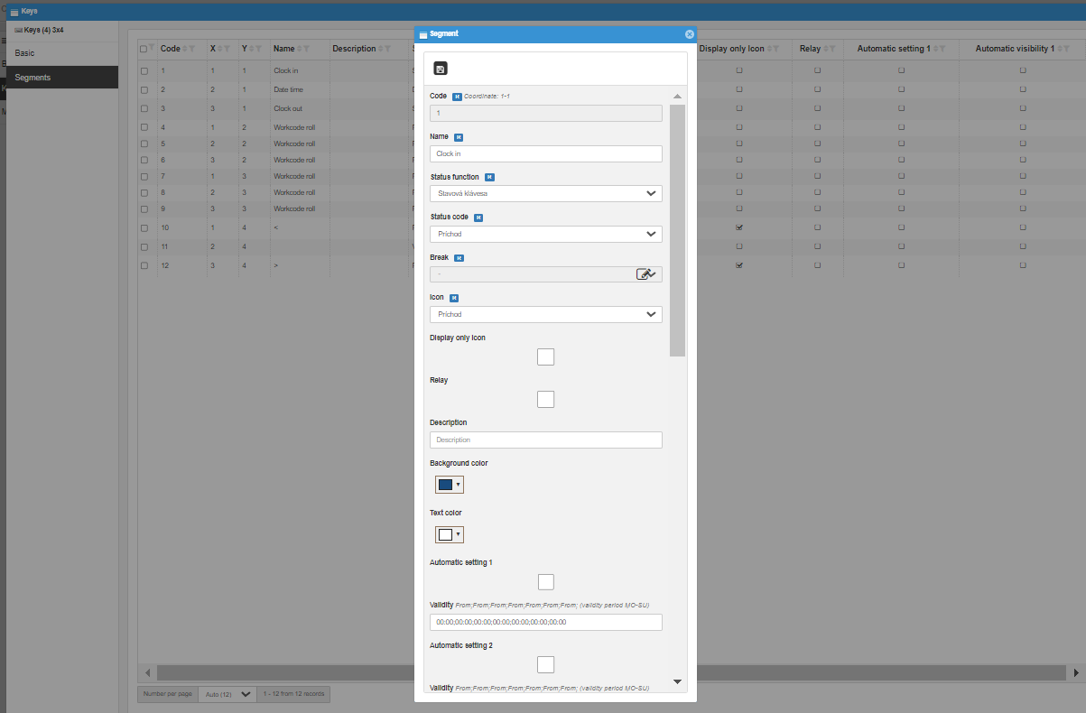Click the required marker beside Status code
The width and height of the screenshot is (1086, 713).
point(478,218)
